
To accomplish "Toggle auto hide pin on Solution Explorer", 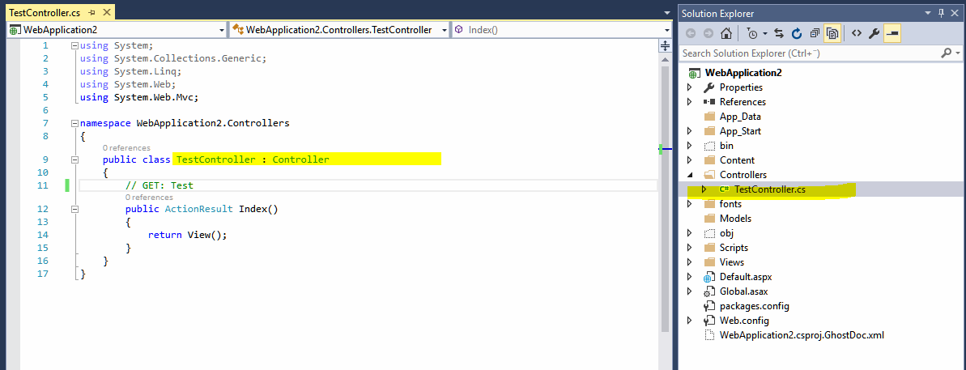I will point(940,13).
